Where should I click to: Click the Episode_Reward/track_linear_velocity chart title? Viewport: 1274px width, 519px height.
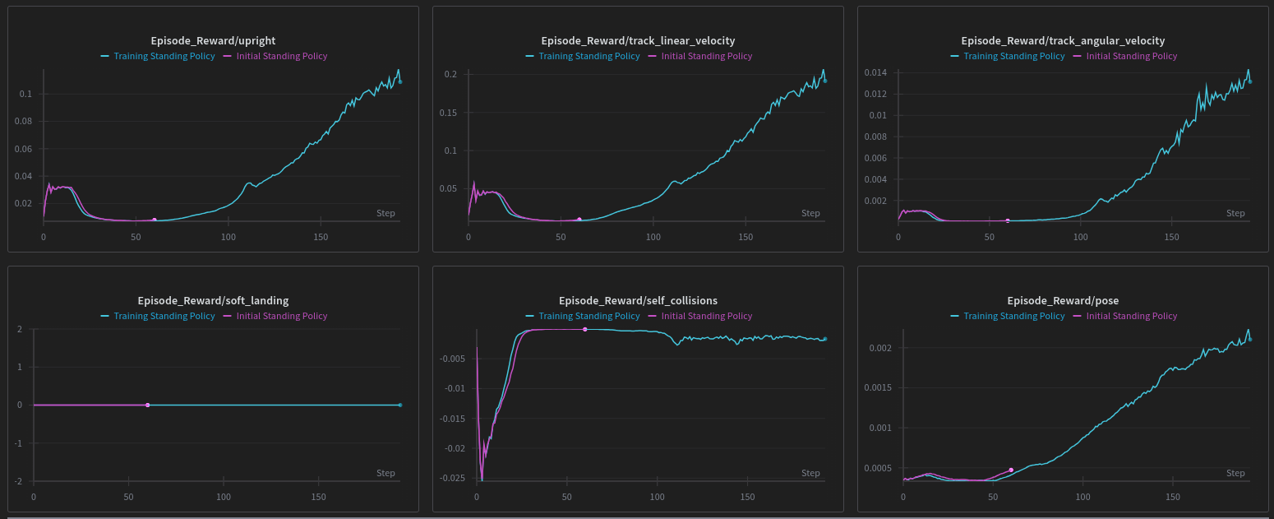pos(638,40)
